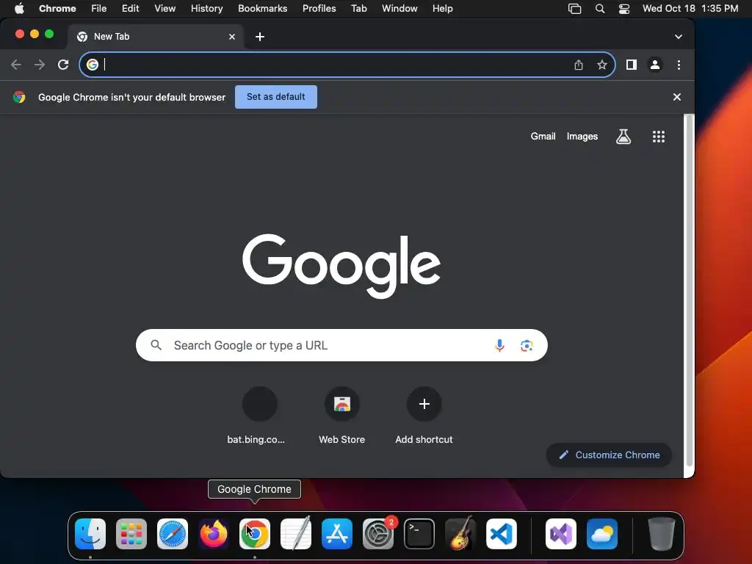Open Launchpad in the Dock
752x564 pixels.
click(x=131, y=534)
